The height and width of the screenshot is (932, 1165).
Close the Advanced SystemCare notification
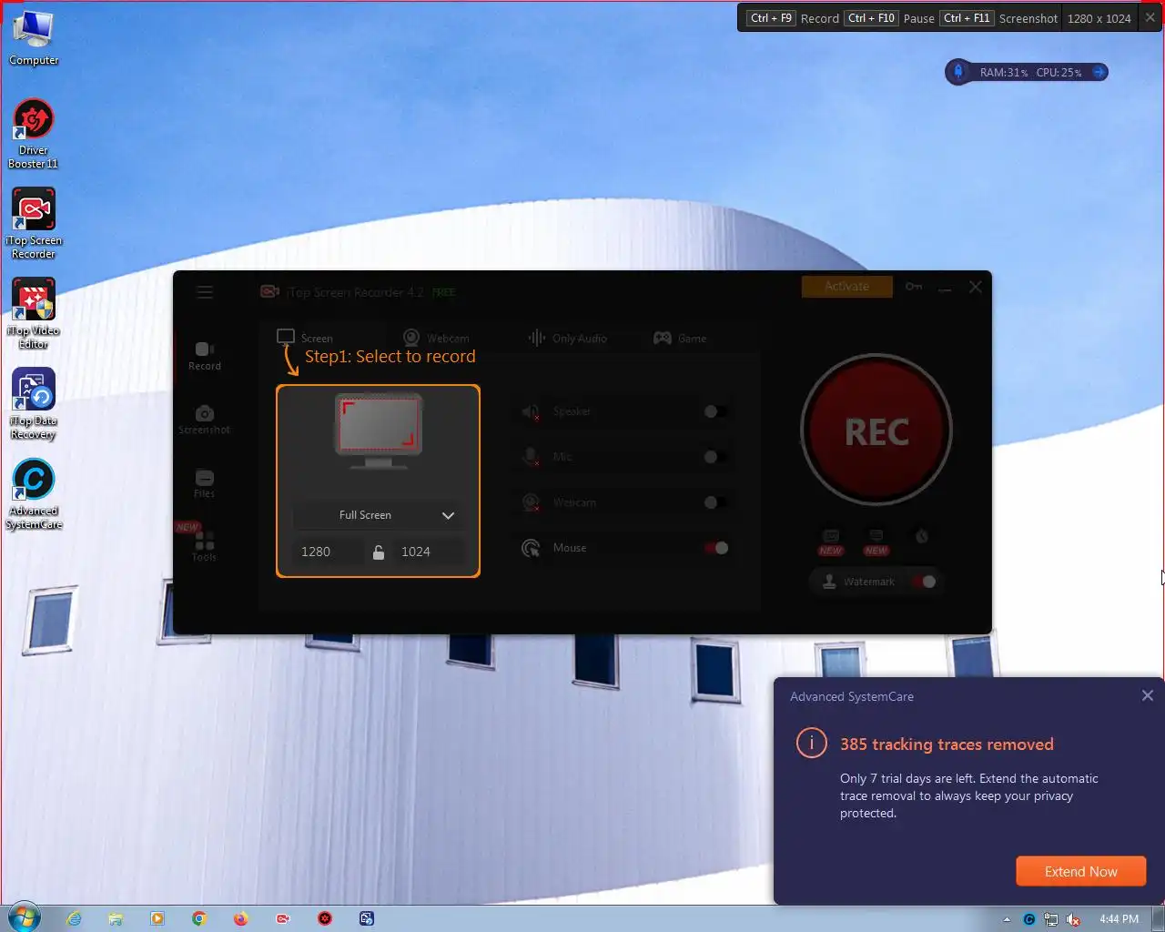pyautogui.click(x=1148, y=695)
